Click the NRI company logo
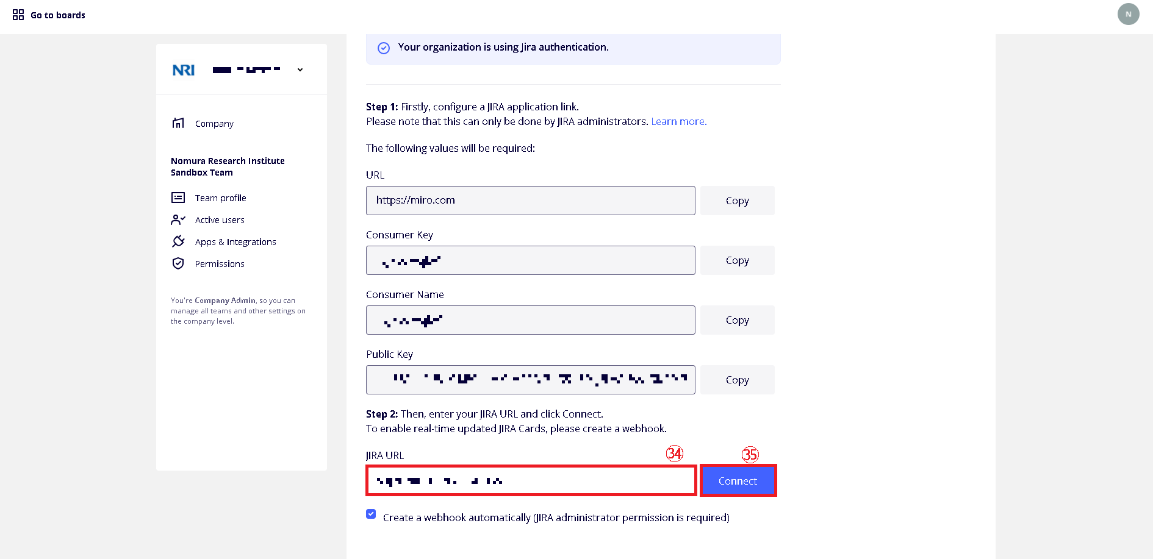 tap(184, 70)
